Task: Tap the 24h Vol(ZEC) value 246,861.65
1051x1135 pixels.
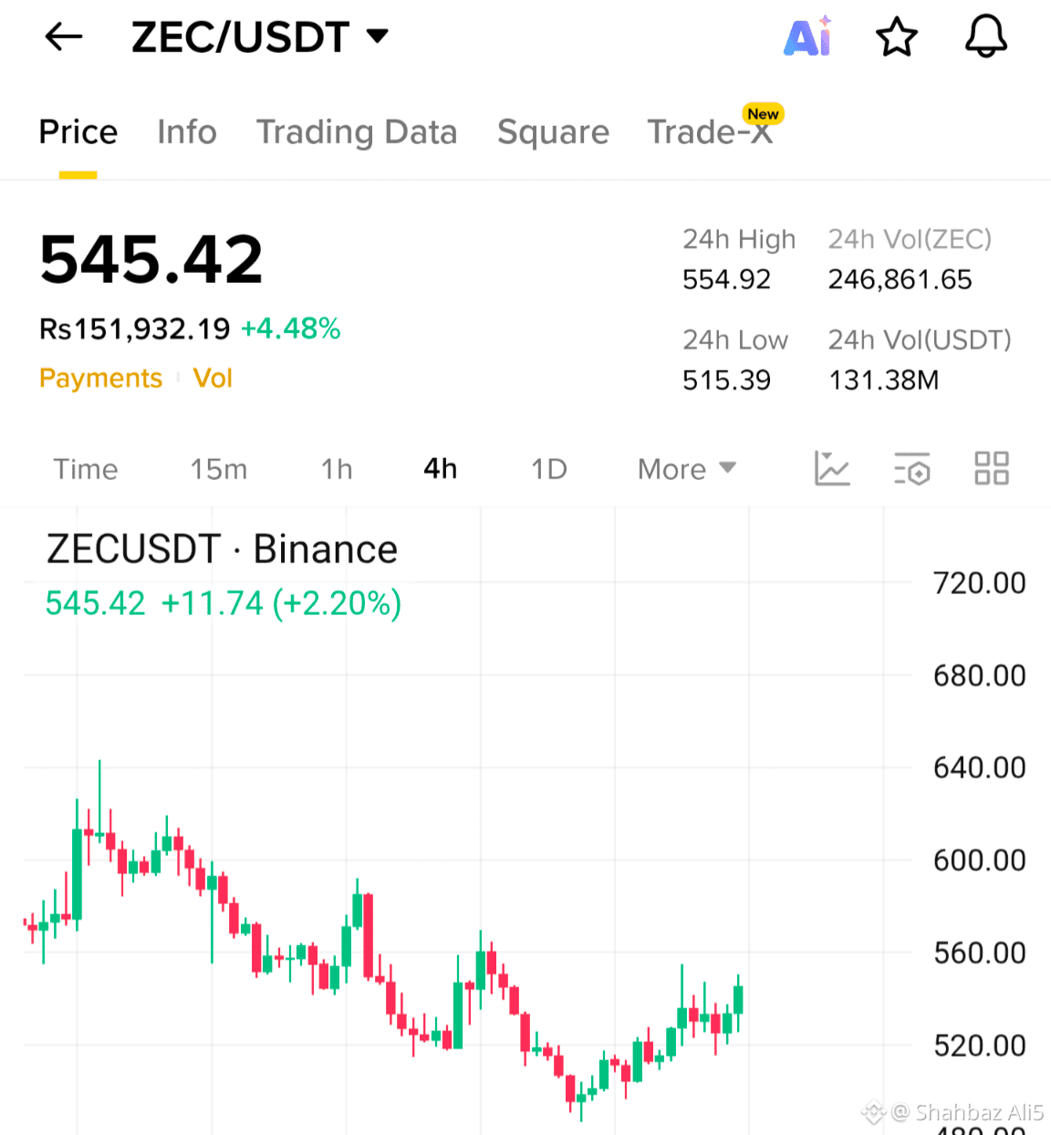Action: click(x=900, y=279)
